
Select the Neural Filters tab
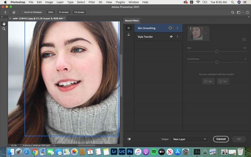pos(132,21)
